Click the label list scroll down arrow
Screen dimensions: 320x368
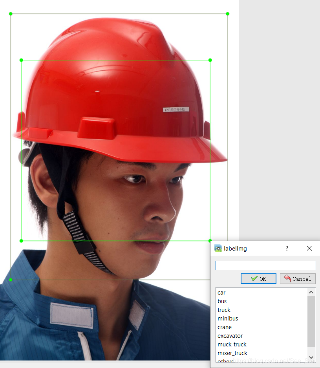pyautogui.click(x=311, y=357)
